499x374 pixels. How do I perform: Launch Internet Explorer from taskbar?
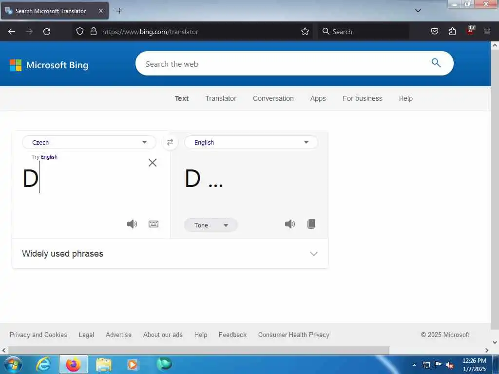[43, 364]
